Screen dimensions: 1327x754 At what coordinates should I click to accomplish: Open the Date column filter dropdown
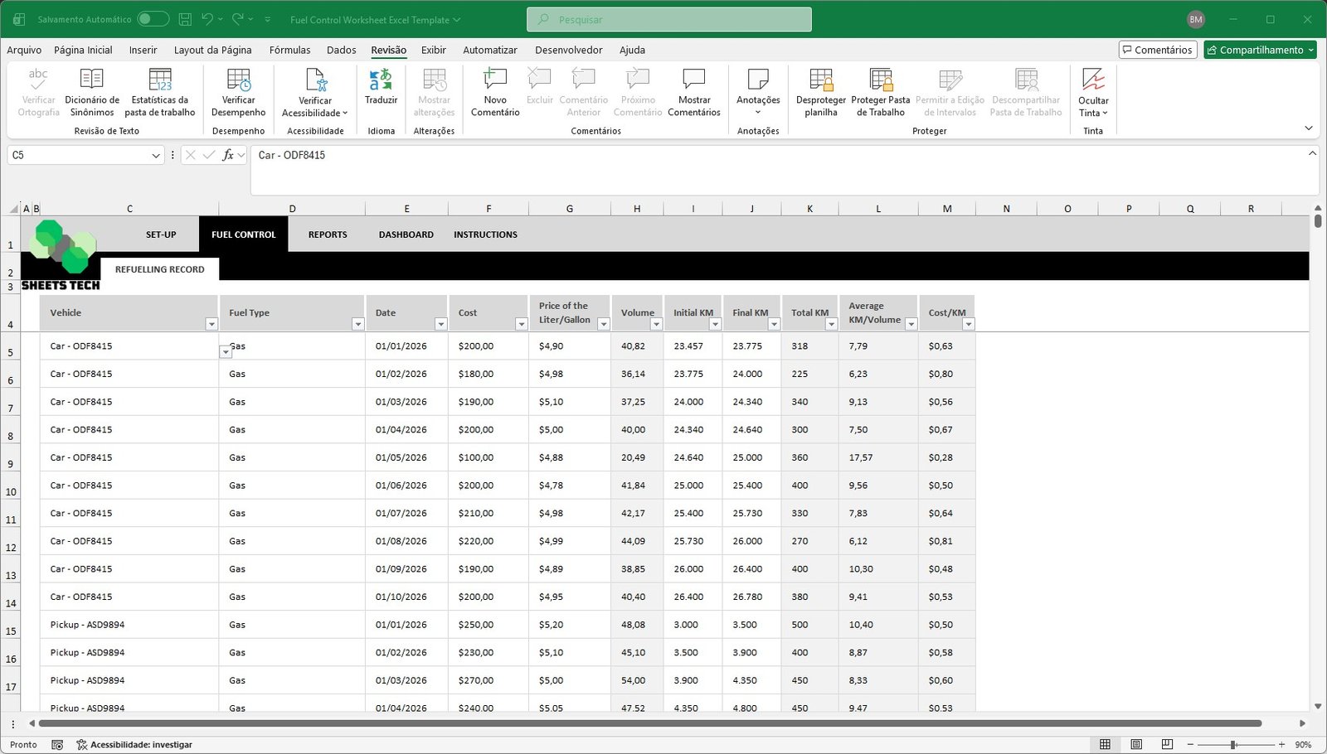tap(440, 324)
